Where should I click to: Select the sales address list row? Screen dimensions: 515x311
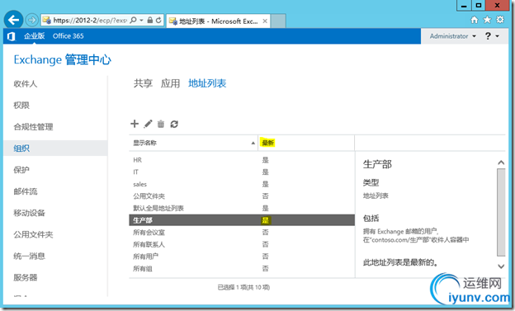242,184
